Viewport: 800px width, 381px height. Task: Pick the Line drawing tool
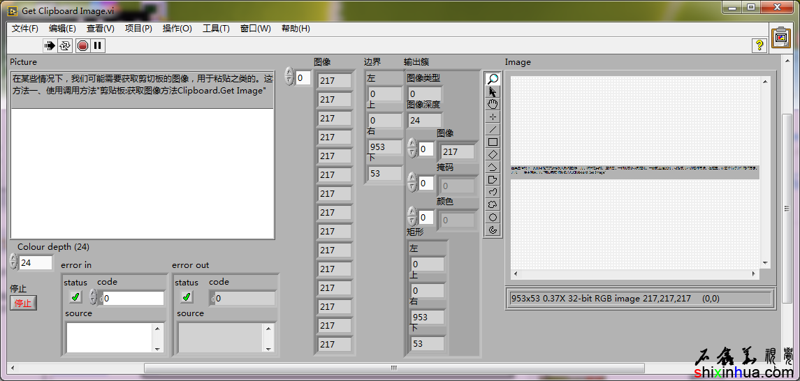pos(493,129)
